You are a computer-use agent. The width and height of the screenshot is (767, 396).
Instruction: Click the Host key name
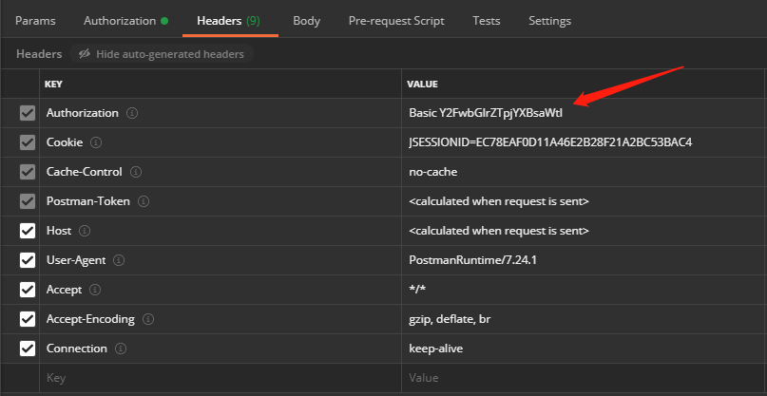point(59,231)
